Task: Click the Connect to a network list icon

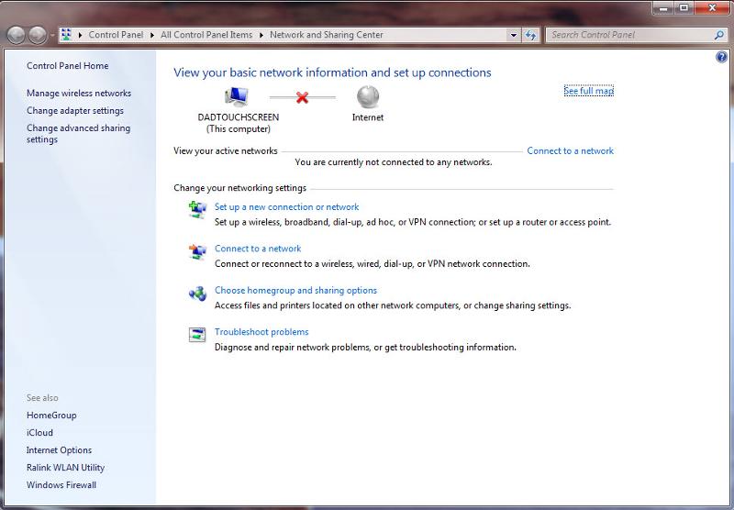Action: coord(197,251)
